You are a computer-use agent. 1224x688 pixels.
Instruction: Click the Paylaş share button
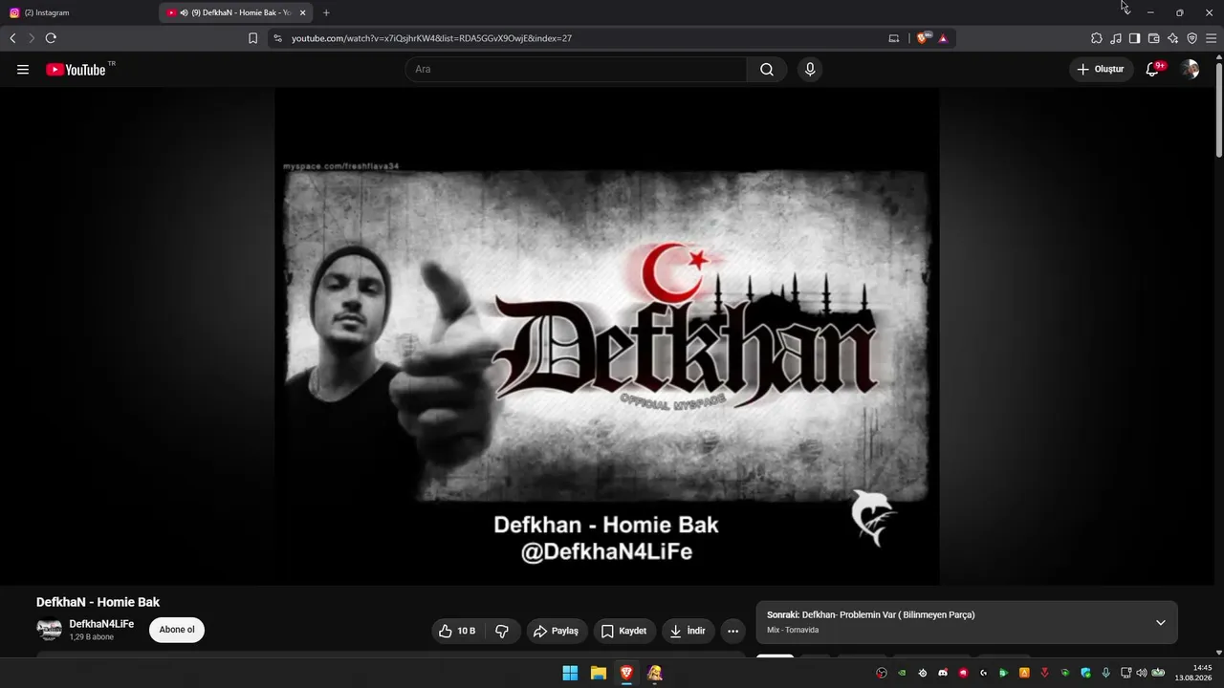[556, 631]
